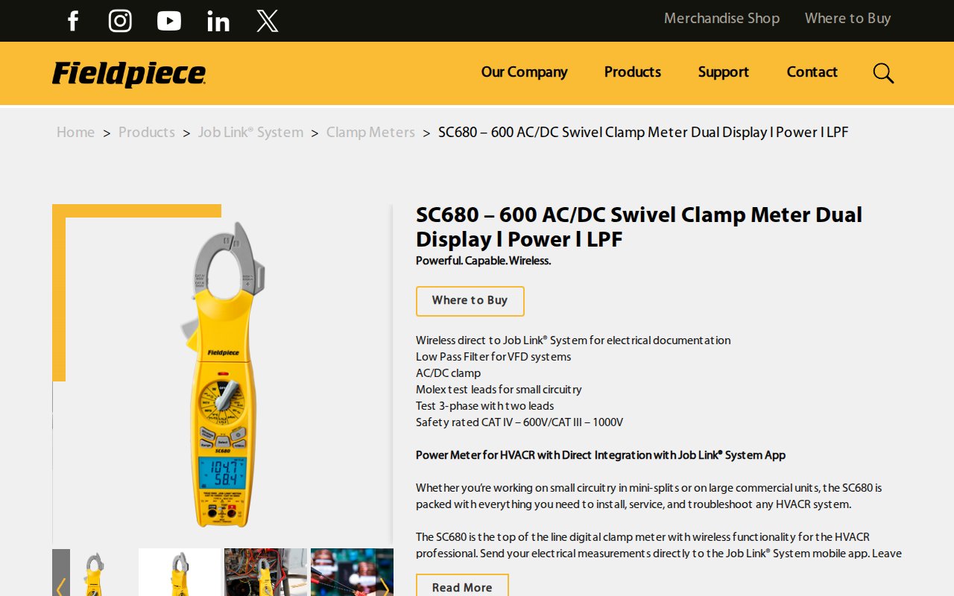Navigate to Clamp Meters breadcrumb

pos(370,133)
